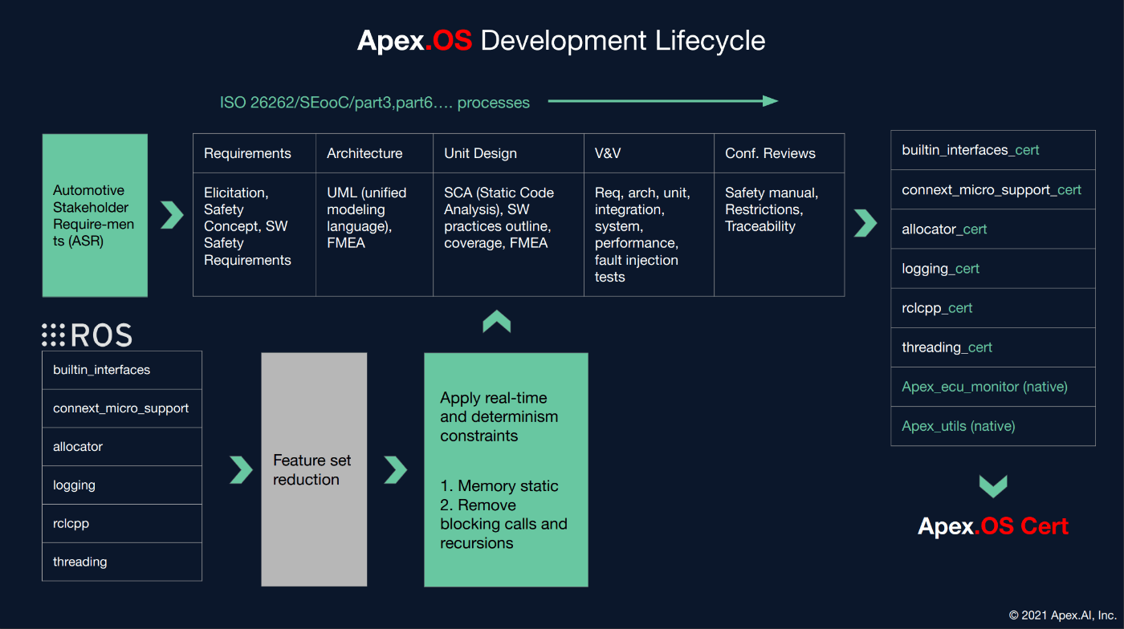The width and height of the screenshot is (1124, 629).
Task: Click the chevron arrow after the ASR box
Action: click(x=172, y=215)
